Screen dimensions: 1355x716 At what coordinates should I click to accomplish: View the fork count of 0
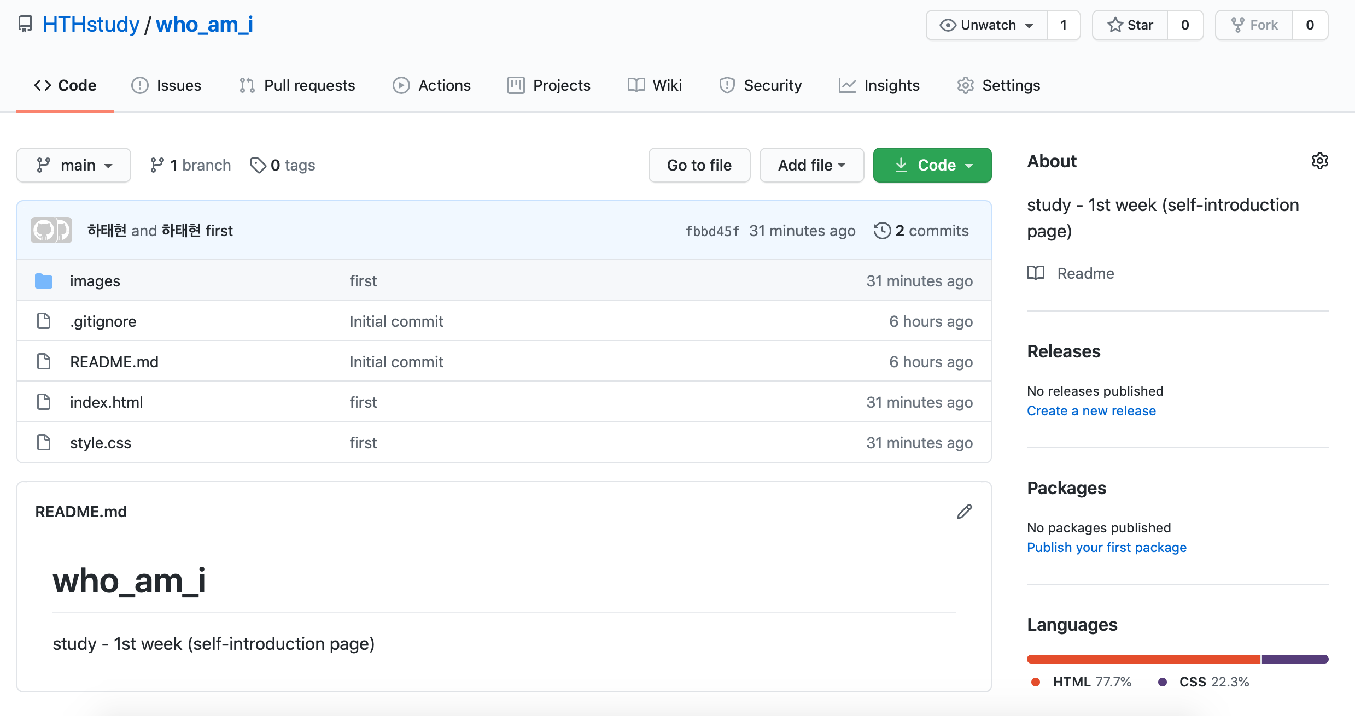point(1310,25)
